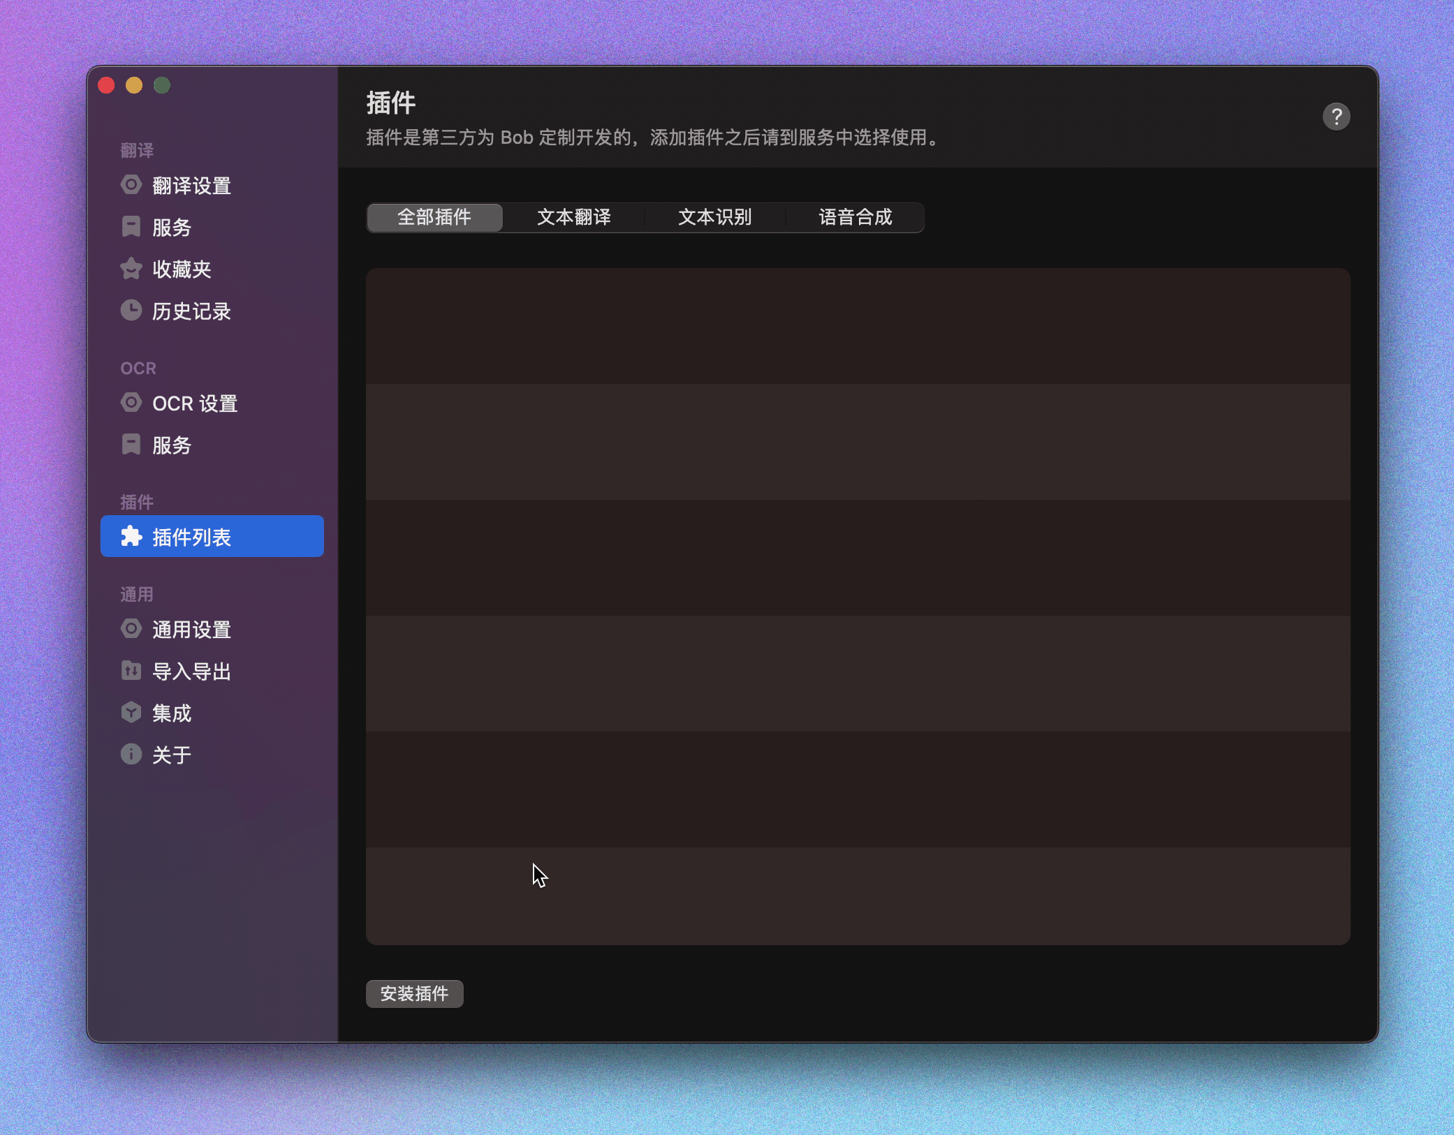The image size is (1454, 1135).
Task: Open the 导入导出 transfer icon
Action: (x=132, y=671)
